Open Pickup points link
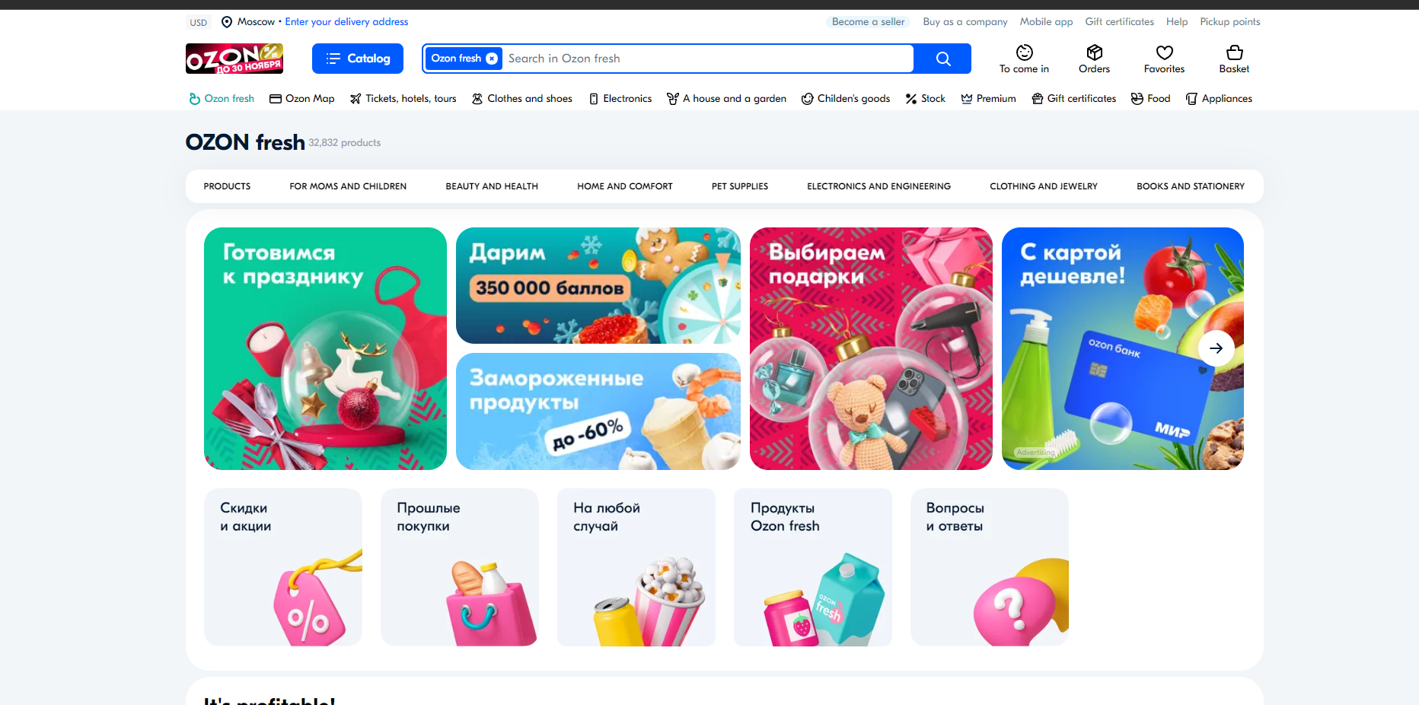Viewport: 1419px width, 705px height. (1229, 22)
